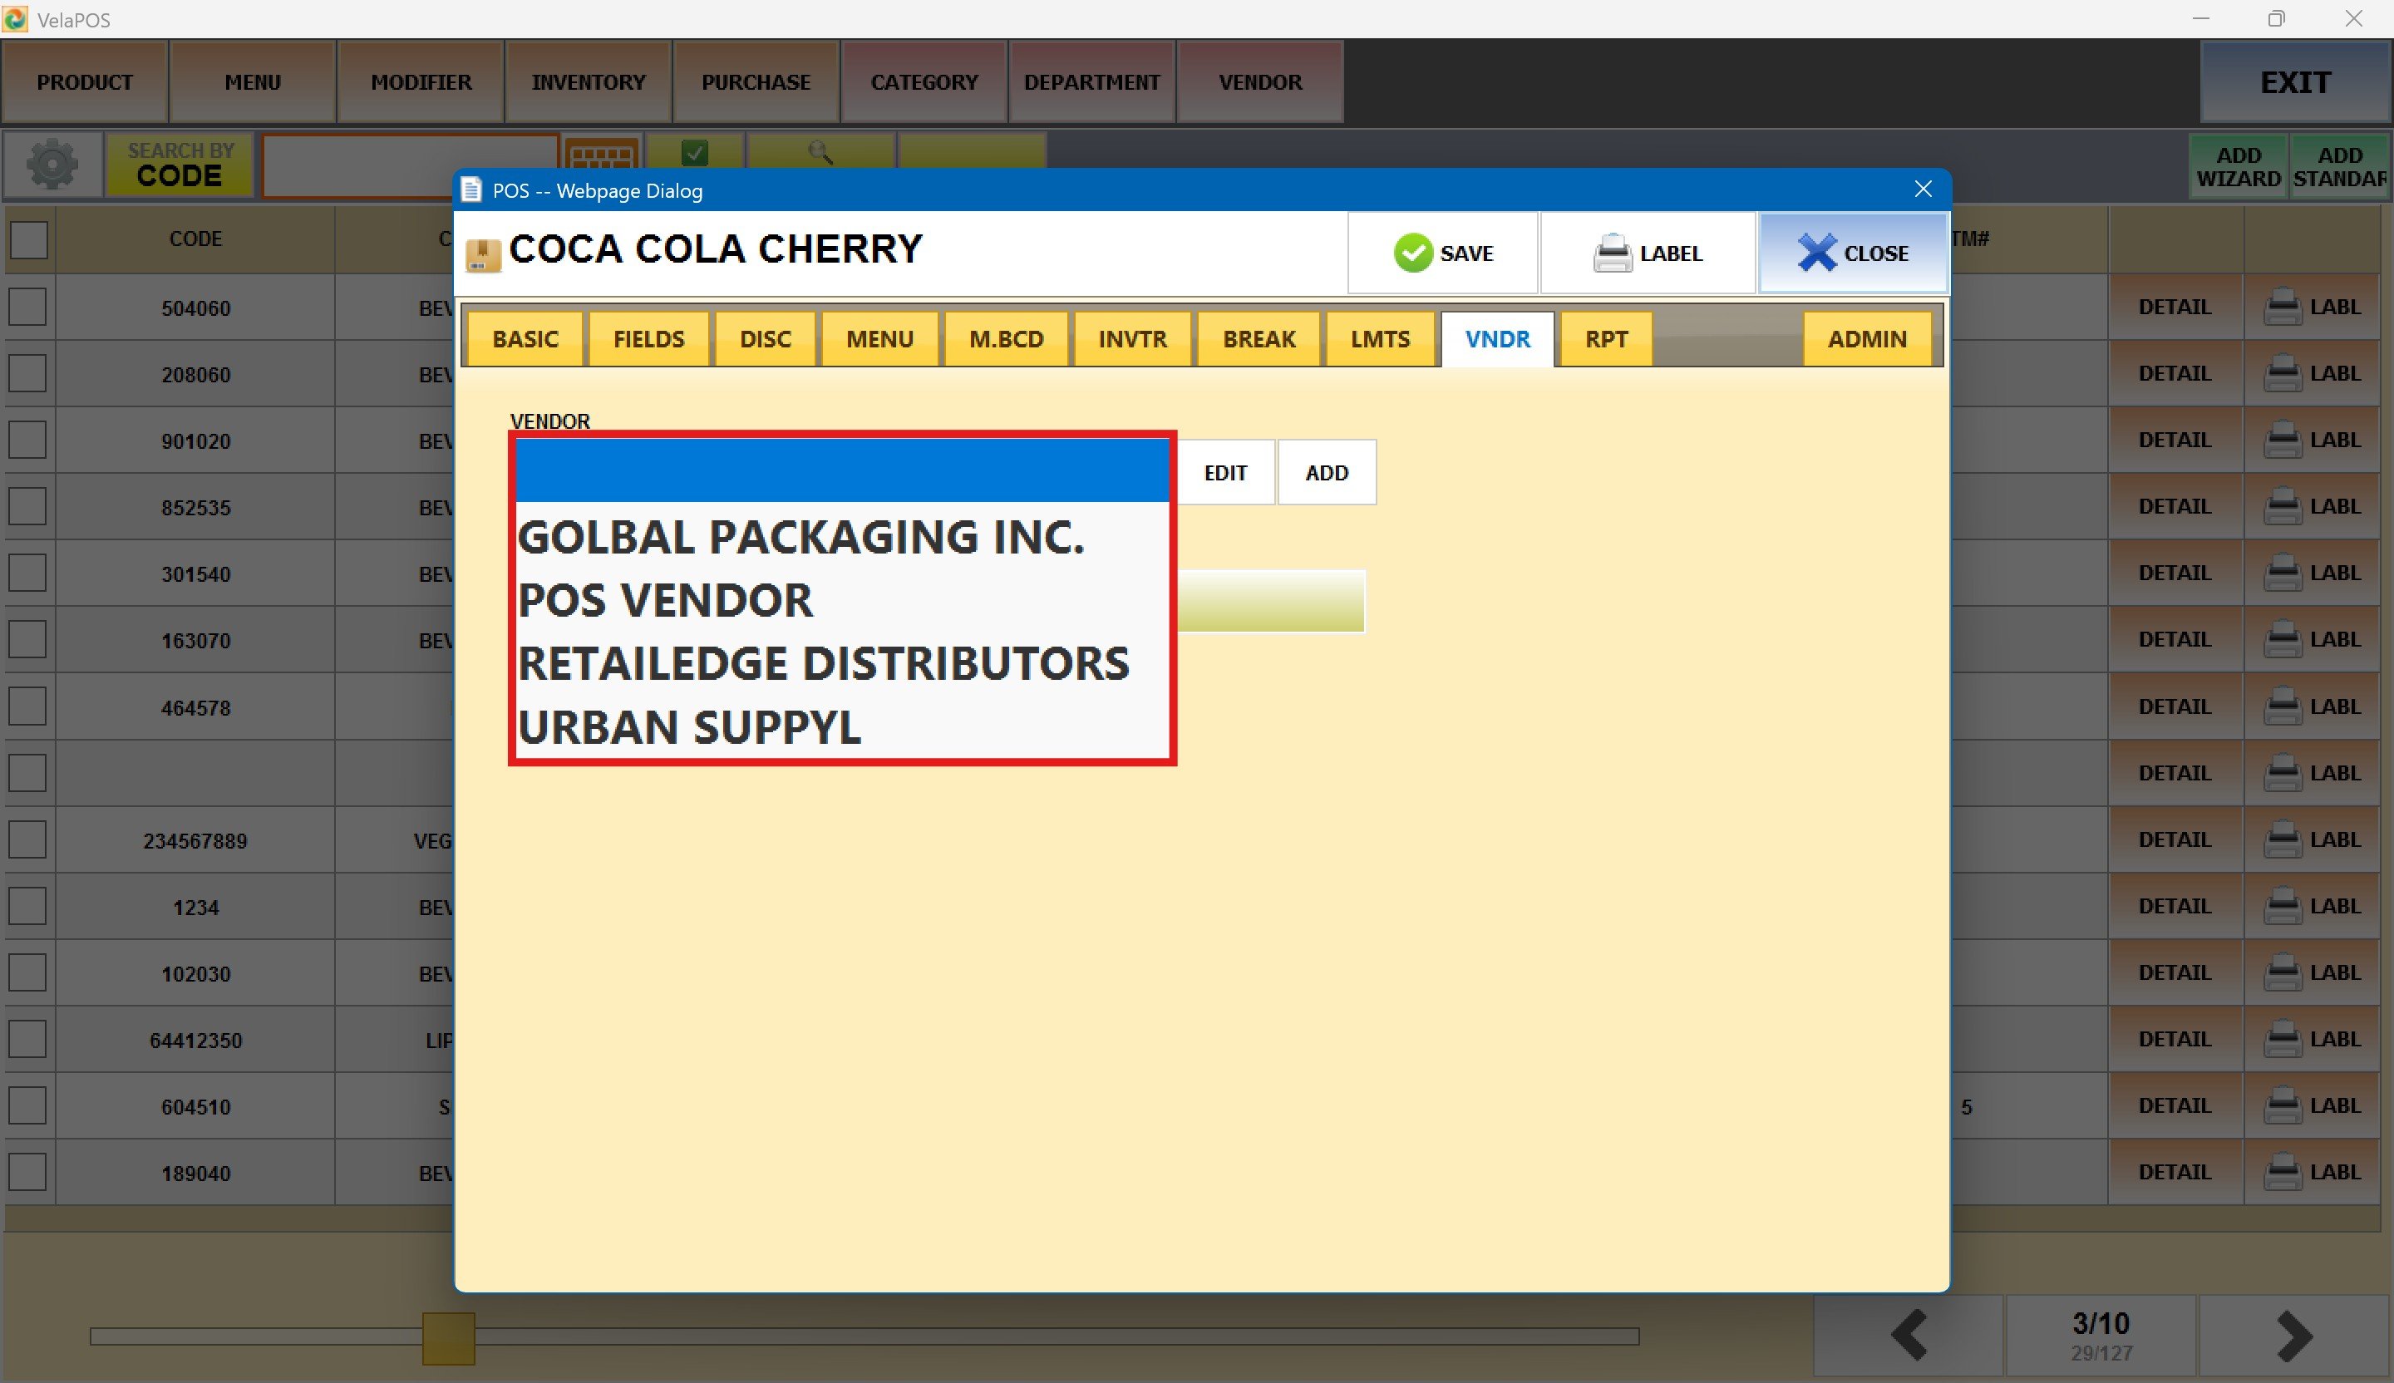2394x1383 pixels.
Task: Click the magnifier search icon
Action: [x=820, y=152]
